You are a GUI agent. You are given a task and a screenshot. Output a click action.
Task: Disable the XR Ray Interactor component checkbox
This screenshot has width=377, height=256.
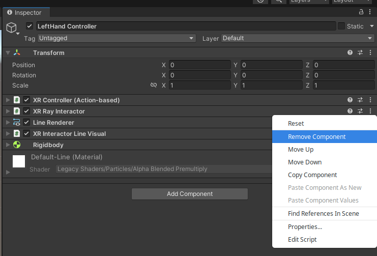click(x=26, y=111)
